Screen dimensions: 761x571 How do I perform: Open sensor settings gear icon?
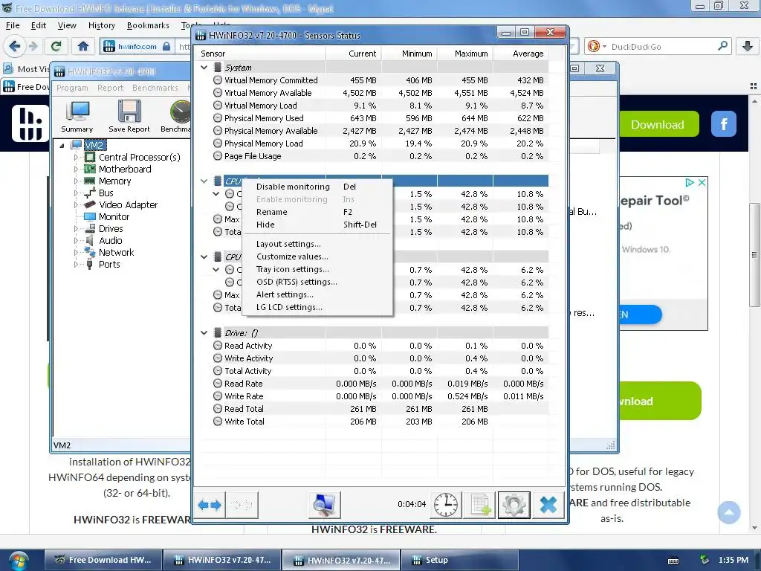click(514, 505)
